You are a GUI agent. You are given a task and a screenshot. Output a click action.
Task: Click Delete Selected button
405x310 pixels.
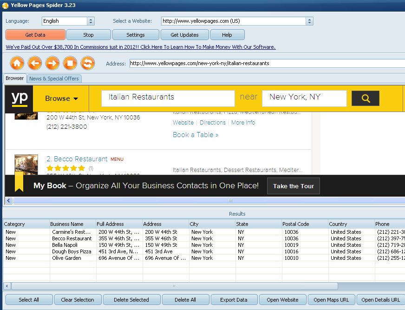tap(131, 300)
